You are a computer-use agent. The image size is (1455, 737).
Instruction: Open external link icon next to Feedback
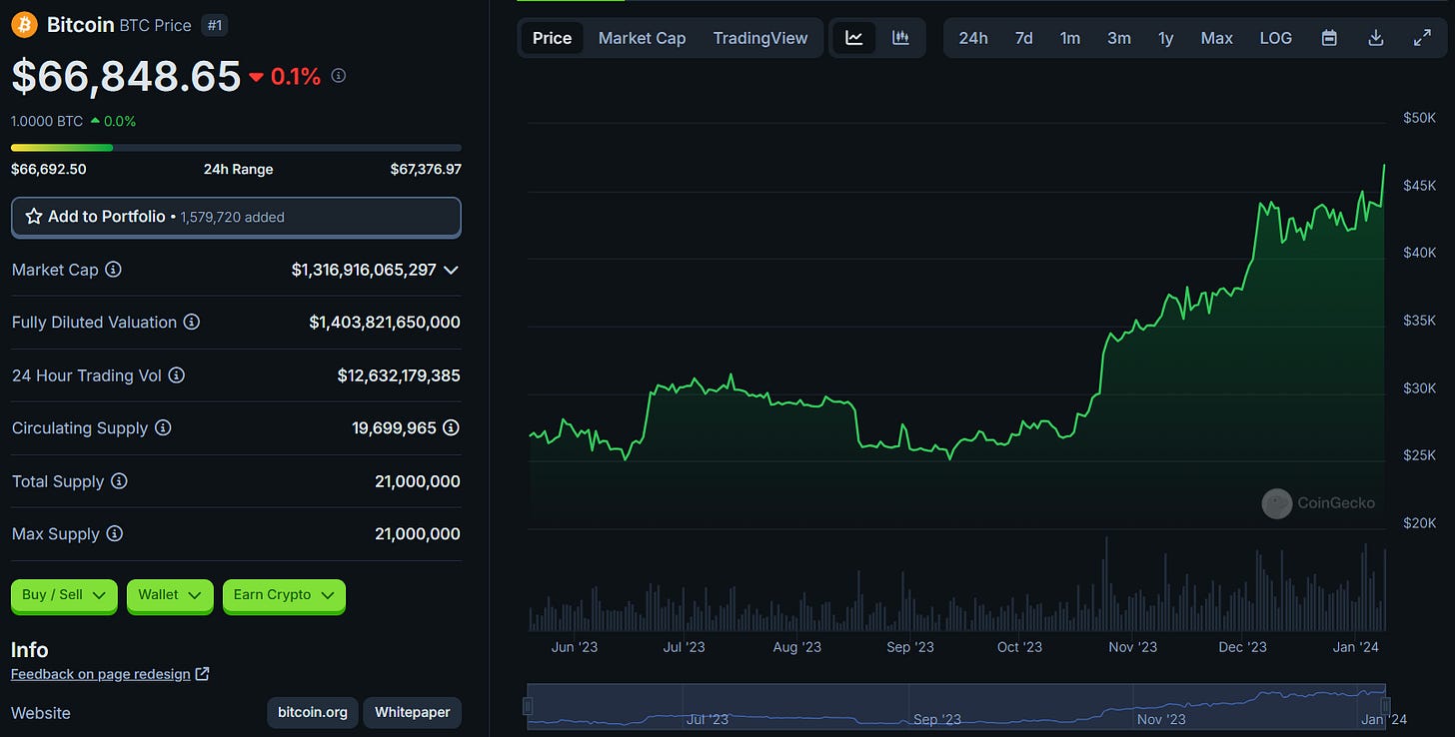click(x=202, y=674)
